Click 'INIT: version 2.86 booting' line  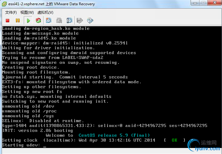(x=38, y=131)
